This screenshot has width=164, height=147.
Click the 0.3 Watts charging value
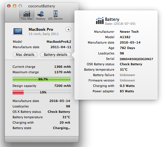(x=127, y=86)
